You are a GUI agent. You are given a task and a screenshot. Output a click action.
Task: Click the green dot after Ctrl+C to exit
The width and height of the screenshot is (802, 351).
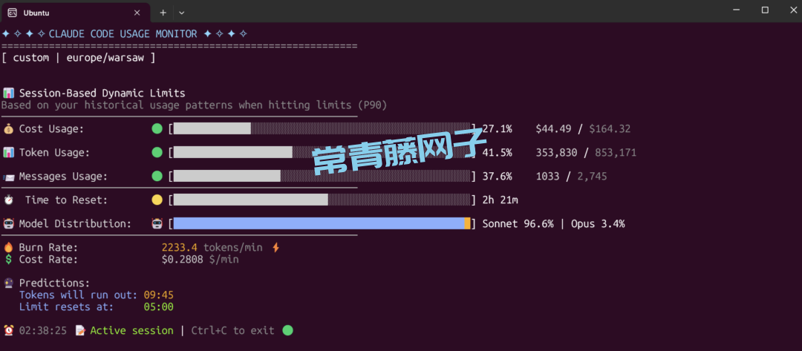click(287, 330)
